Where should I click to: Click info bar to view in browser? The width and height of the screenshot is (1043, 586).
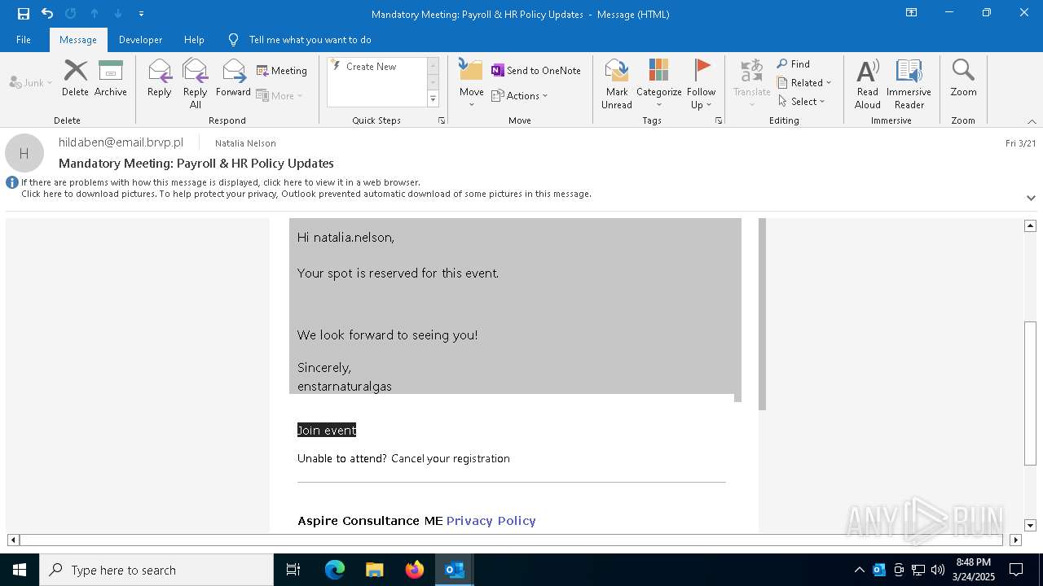pyautogui.click(x=221, y=182)
